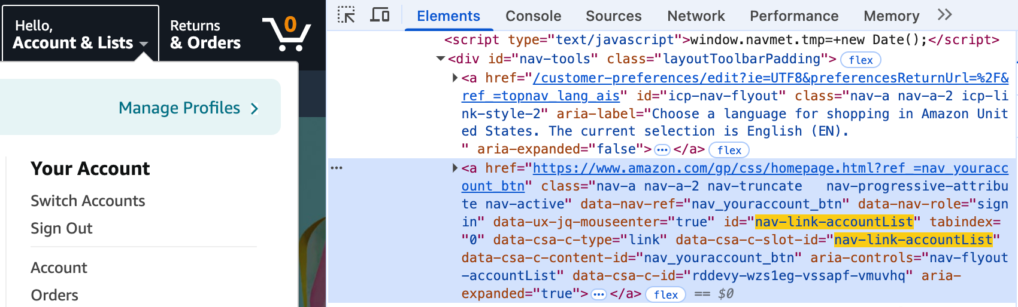Switch to the Elements tab
Image resolution: width=1018 pixels, height=307 pixels.
pos(449,16)
